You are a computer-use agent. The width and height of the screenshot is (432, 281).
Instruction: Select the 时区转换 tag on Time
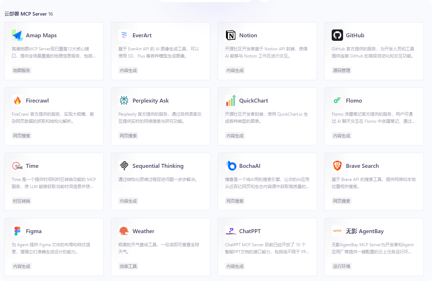click(x=22, y=201)
